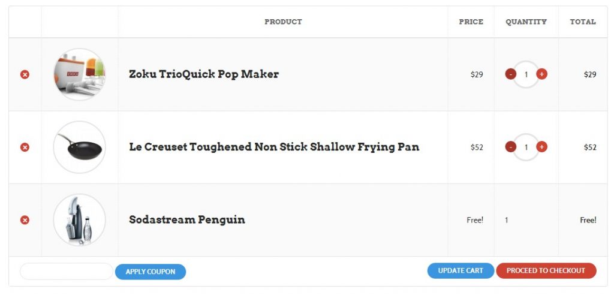
Task: Increase Zoku Pop Maker quantity
Action: tap(541, 74)
